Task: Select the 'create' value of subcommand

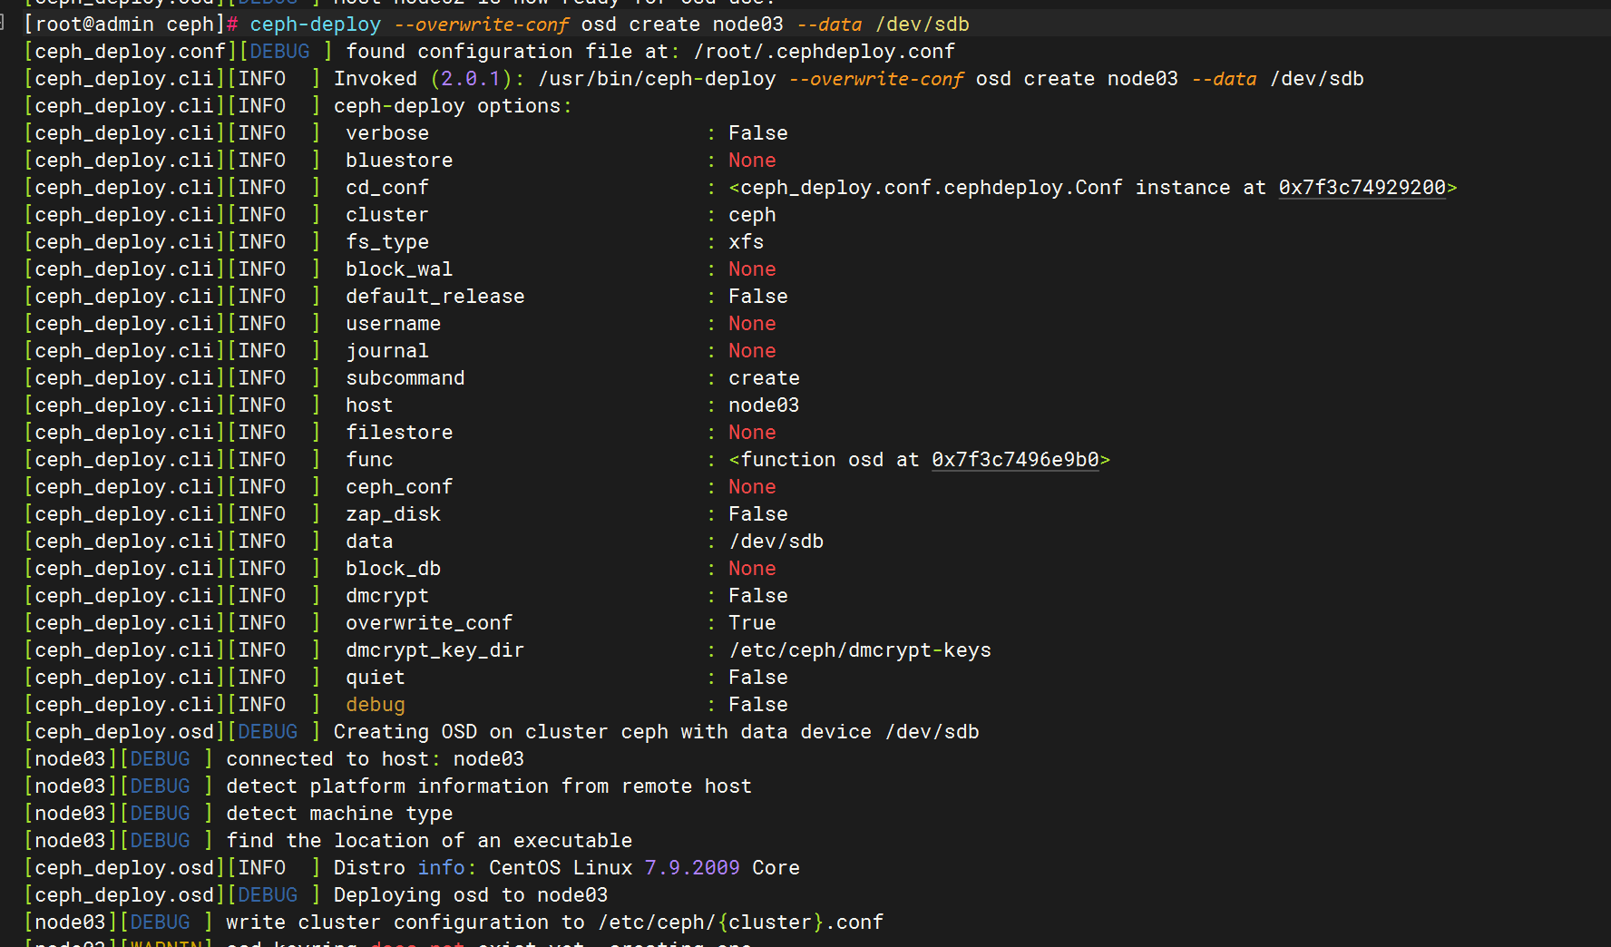Action: (x=764, y=378)
